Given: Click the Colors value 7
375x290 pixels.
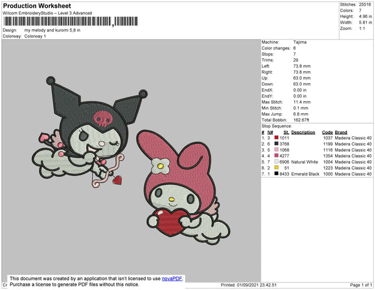Looking at the screenshot, I should pyautogui.click(x=360, y=11).
